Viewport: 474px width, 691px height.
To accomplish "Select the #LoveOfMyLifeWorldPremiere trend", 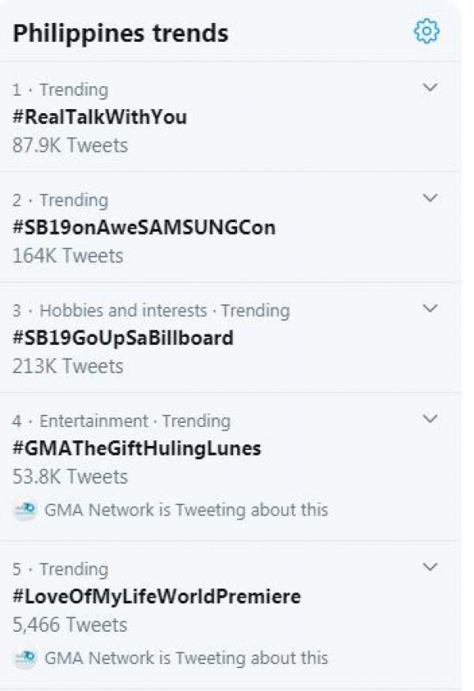I will [156, 596].
